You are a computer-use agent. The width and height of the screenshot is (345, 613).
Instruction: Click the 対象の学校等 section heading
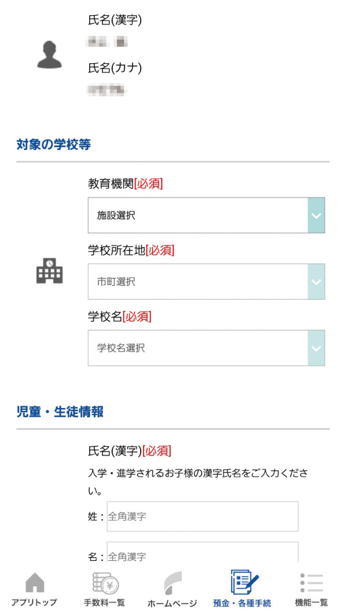click(x=54, y=145)
